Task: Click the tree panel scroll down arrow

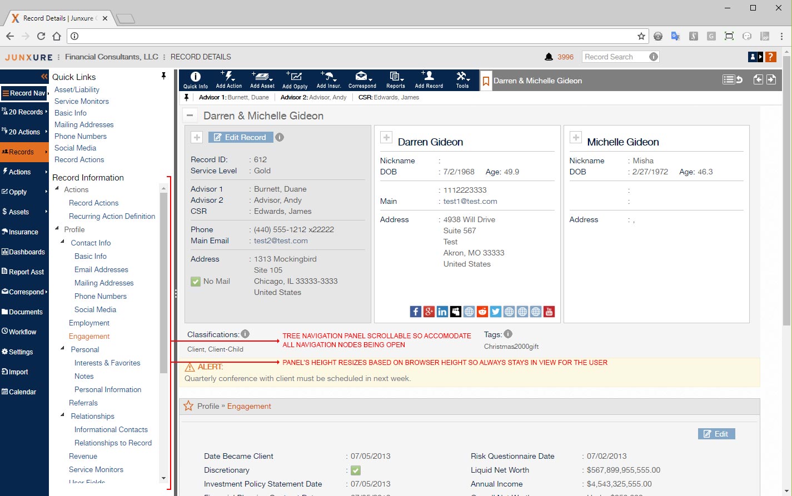Action: (163, 478)
